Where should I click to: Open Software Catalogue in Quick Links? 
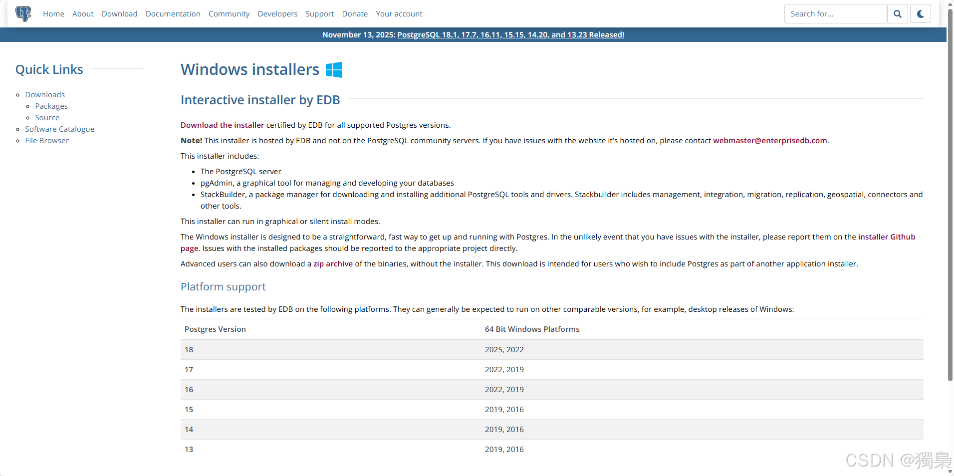click(59, 129)
